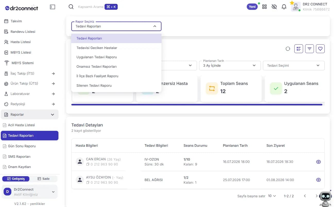
Task: Open the V2.1.62 yenilikler link
Action: pos(30,204)
